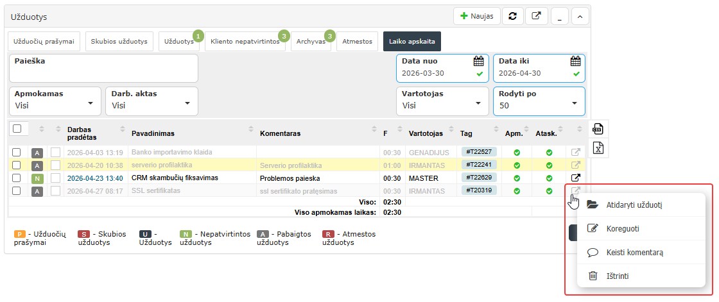Click the U legend badge for Užduotys
719x302 pixels.
(x=145, y=234)
